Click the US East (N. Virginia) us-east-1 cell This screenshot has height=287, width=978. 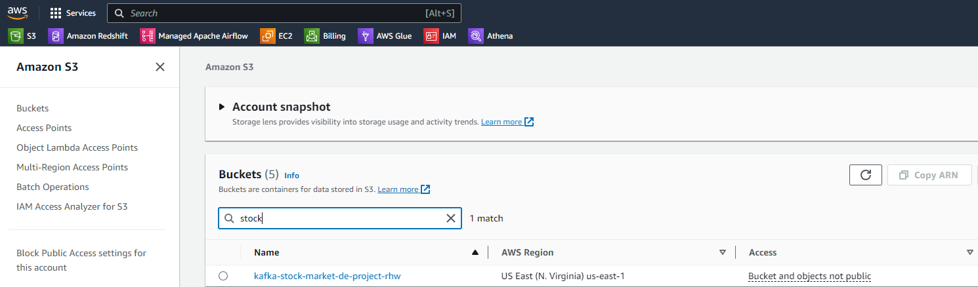tap(563, 276)
